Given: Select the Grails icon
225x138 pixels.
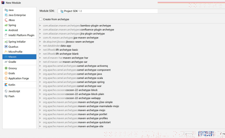Looking at the screenshot, I should [6, 73].
